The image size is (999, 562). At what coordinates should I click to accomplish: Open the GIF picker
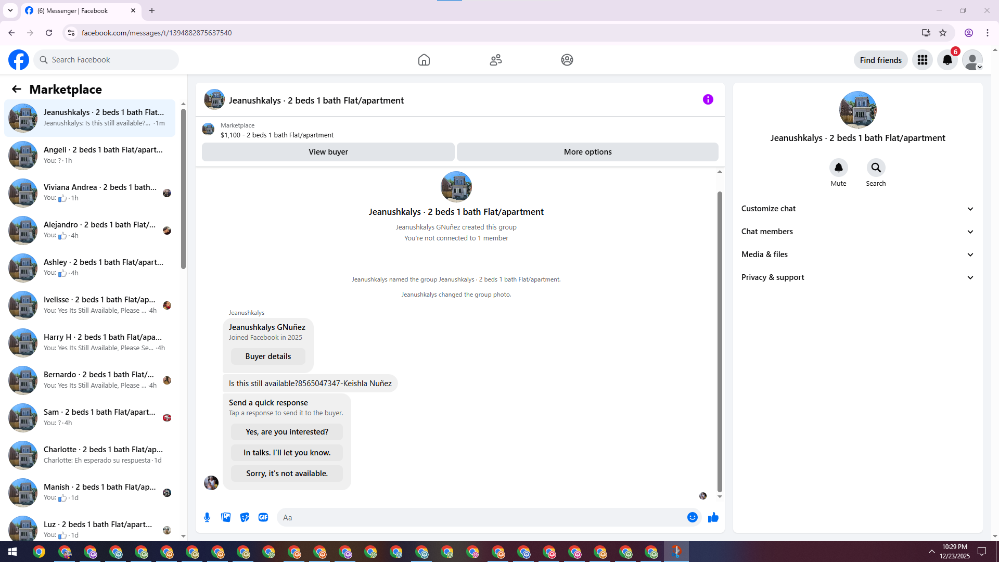[263, 517]
